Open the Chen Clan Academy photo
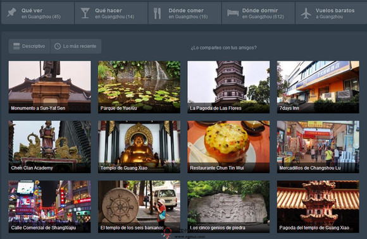Image resolution: width=367 pixels, height=239 pixels. click(49, 147)
